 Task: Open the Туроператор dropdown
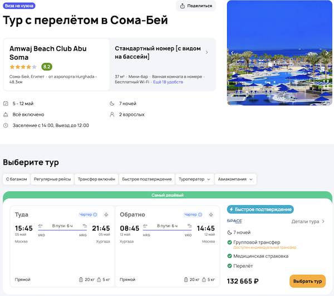[194, 179]
